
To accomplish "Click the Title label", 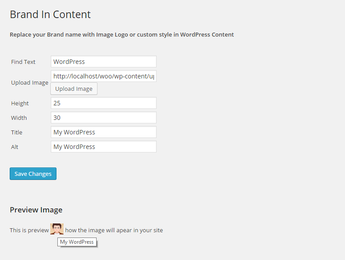I will pos(17,132).
